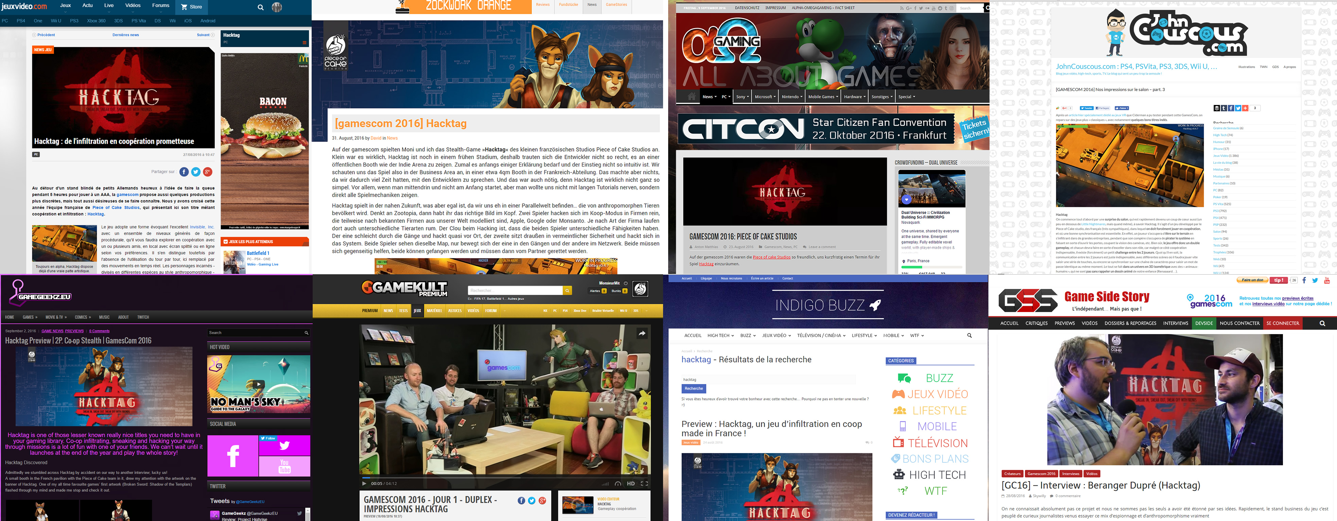Open the Gamekult Alertes counter
This screenshot has width=1337, height=521.
click(x=597, y=291)
